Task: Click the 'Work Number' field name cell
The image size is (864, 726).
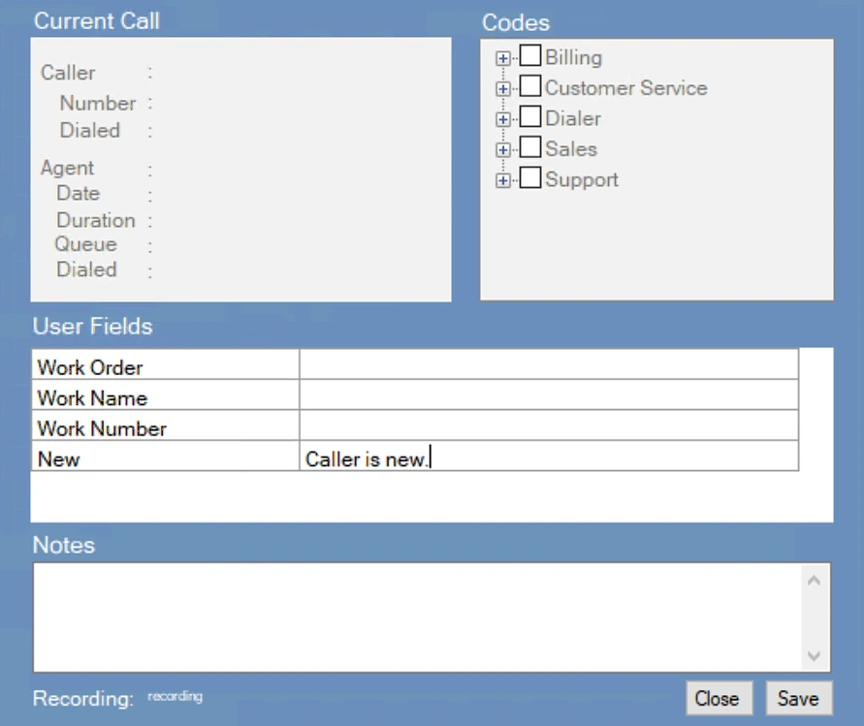Action: point(165,426)
